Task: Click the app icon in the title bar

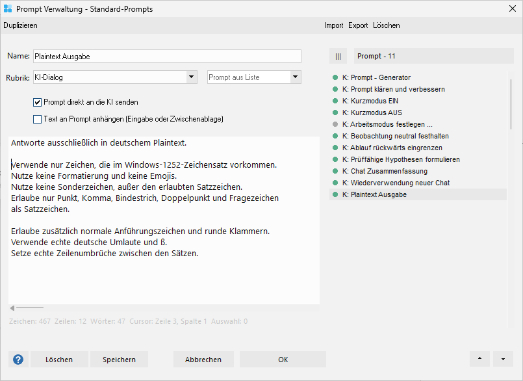Action: [8, 8]
